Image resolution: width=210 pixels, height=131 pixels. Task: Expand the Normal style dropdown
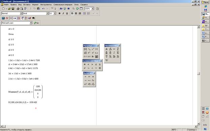pos(21,13)
